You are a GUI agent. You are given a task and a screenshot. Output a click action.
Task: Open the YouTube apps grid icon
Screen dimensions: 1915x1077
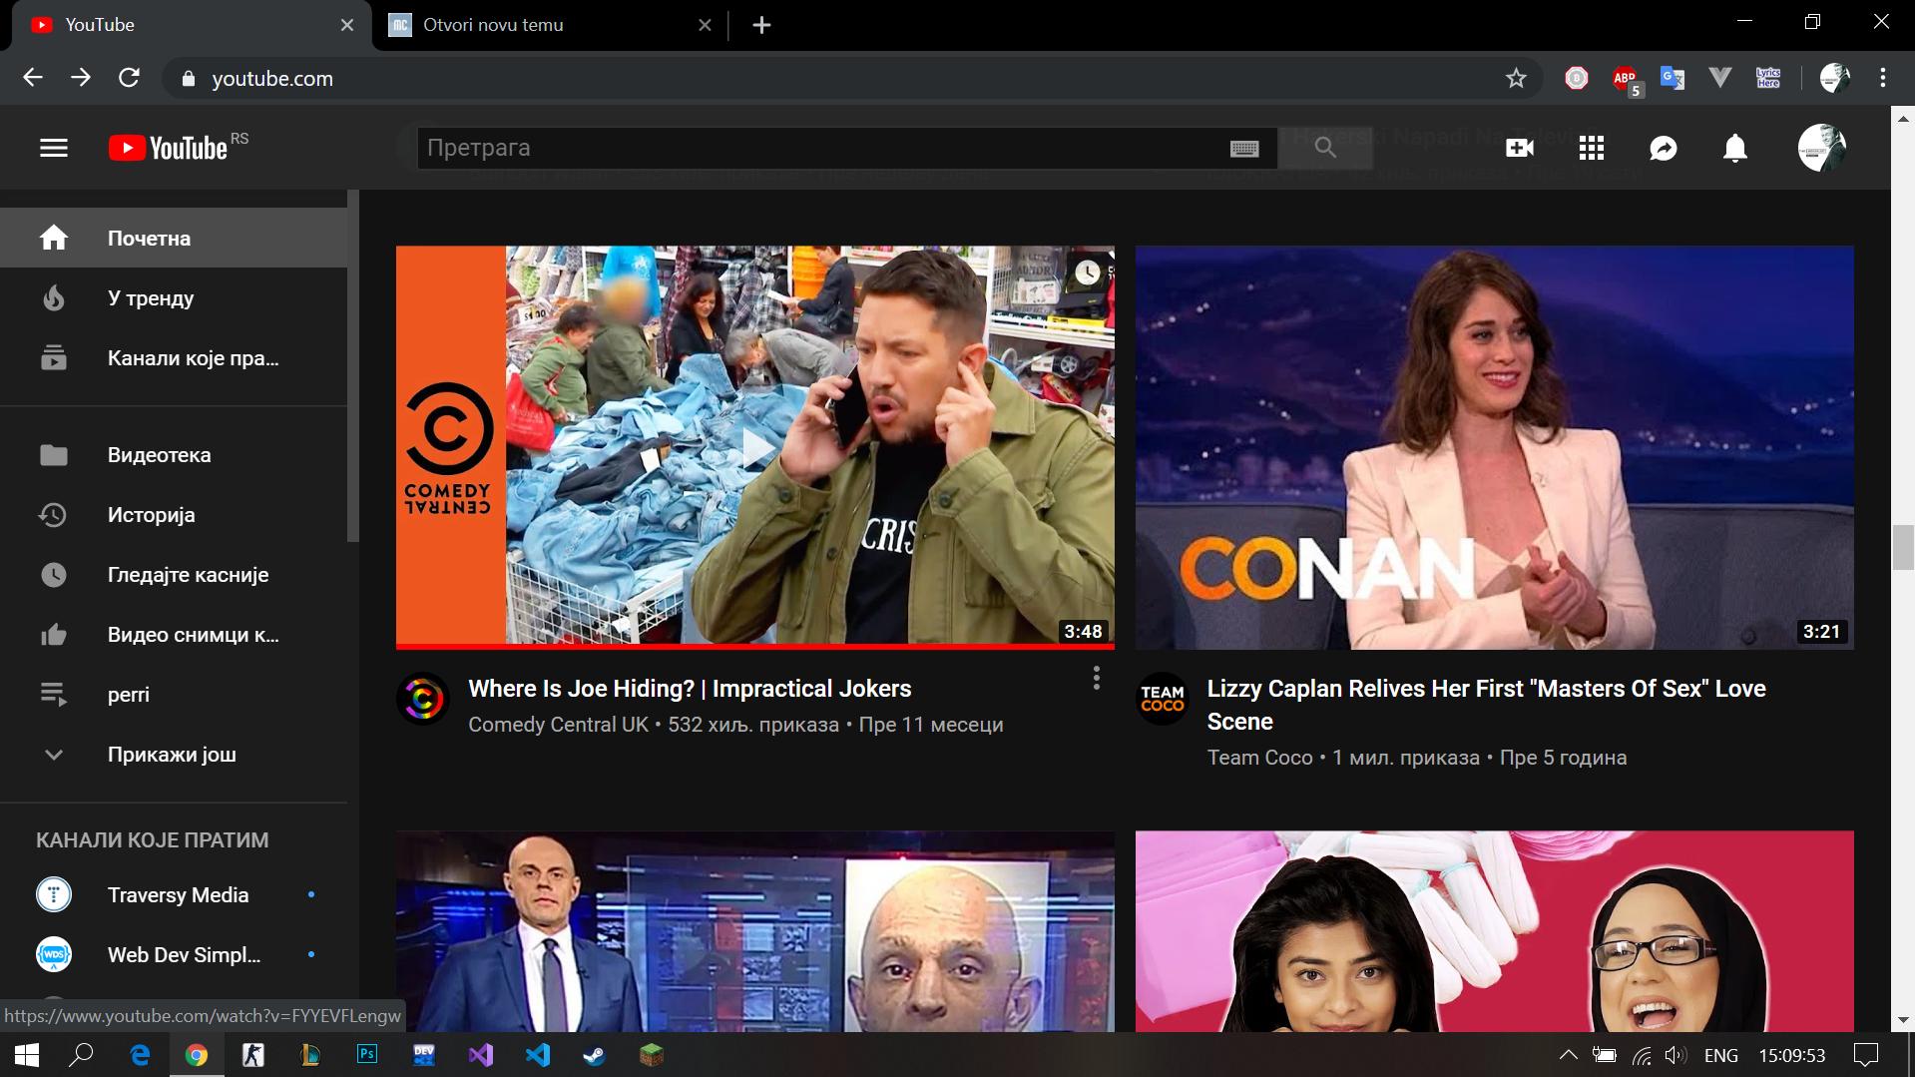[1591, 147]
